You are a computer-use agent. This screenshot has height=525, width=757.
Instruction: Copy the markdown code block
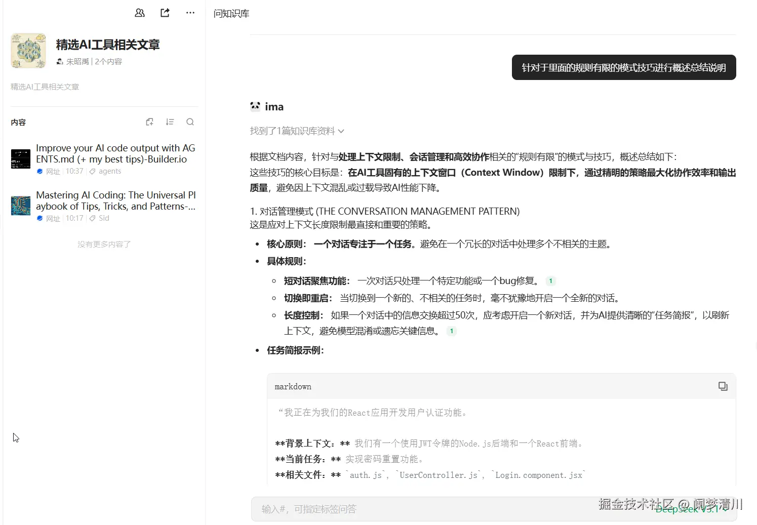[723, 386]
